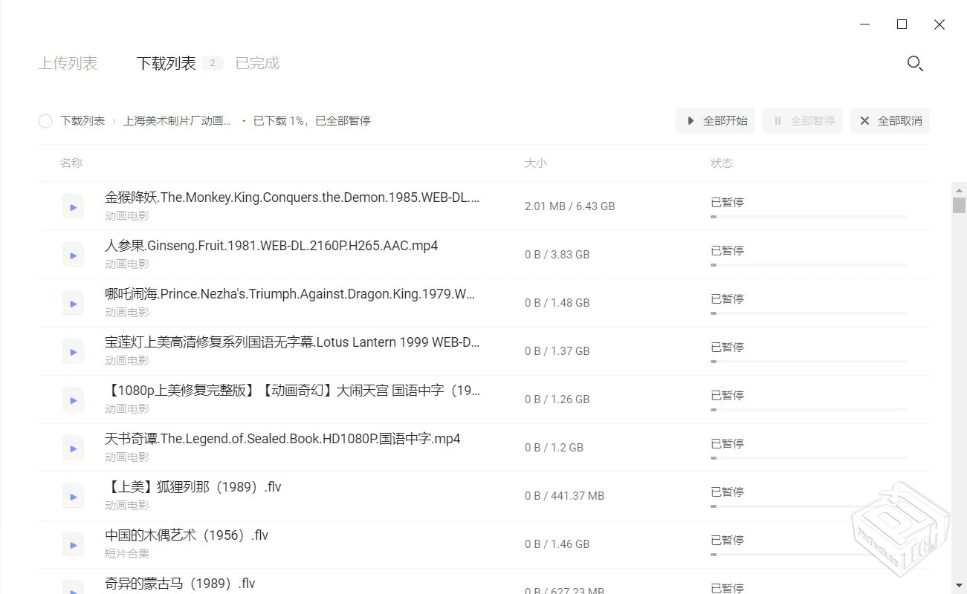Resume 哪吒闹海 download using its play icon
The height and width of the screenshot is (594, 967).
pyautogui.click(x=73, y=303)
